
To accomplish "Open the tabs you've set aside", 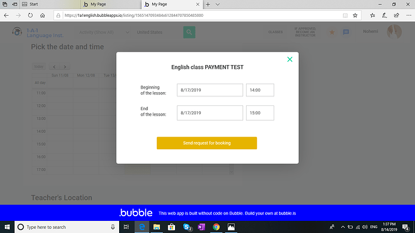I will [x=5, y=4].
